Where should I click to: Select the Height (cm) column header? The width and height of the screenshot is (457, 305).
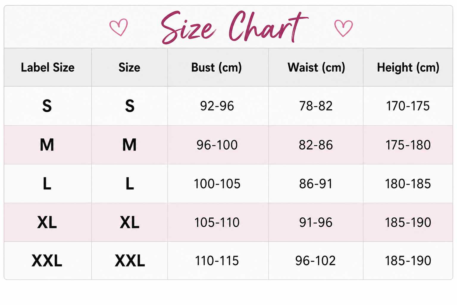408,67
